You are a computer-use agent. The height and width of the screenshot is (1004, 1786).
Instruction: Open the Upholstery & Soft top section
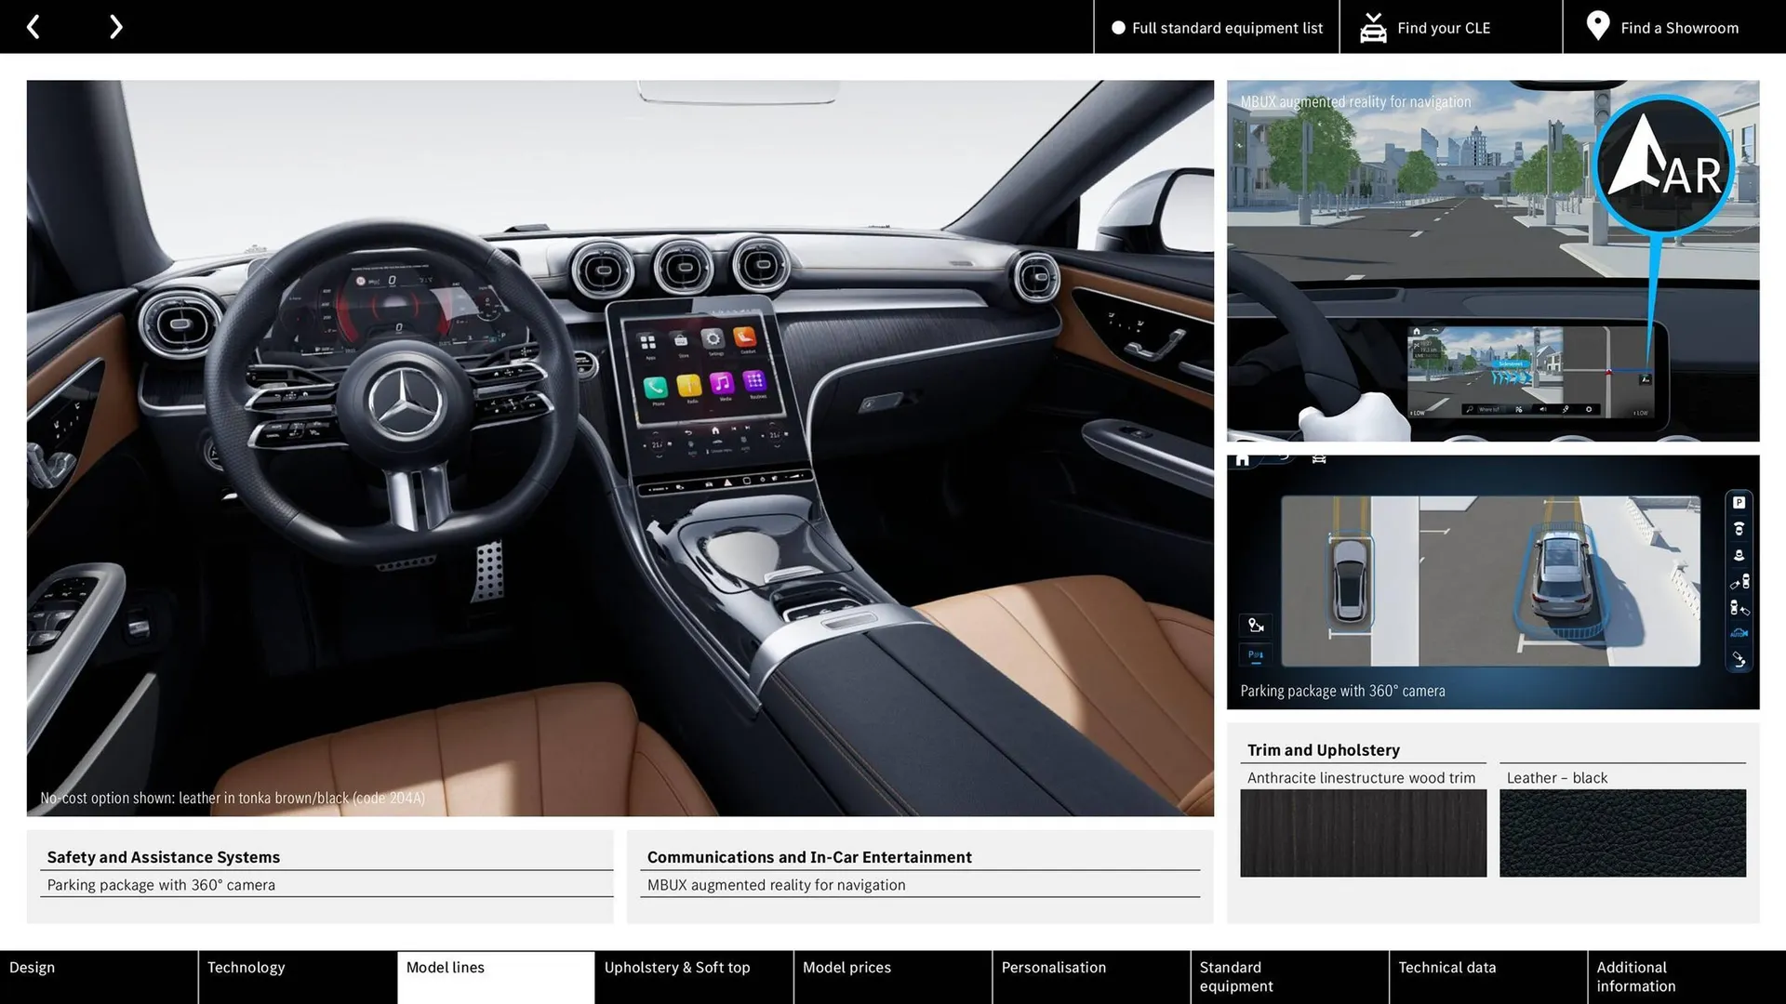pos(677,967)
